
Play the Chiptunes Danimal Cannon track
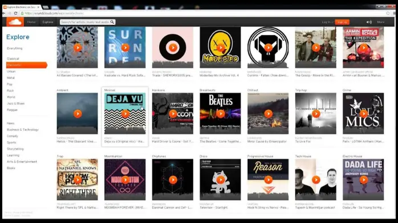click(173, 180)
